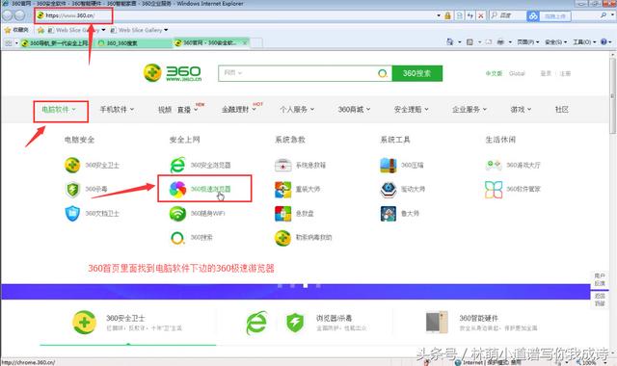Open the 重装大师 icon

coord(282,190)
